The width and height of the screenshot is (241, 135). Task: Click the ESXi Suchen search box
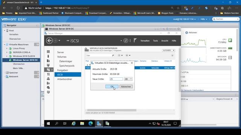pyautogui.click(x=226, y=19)
